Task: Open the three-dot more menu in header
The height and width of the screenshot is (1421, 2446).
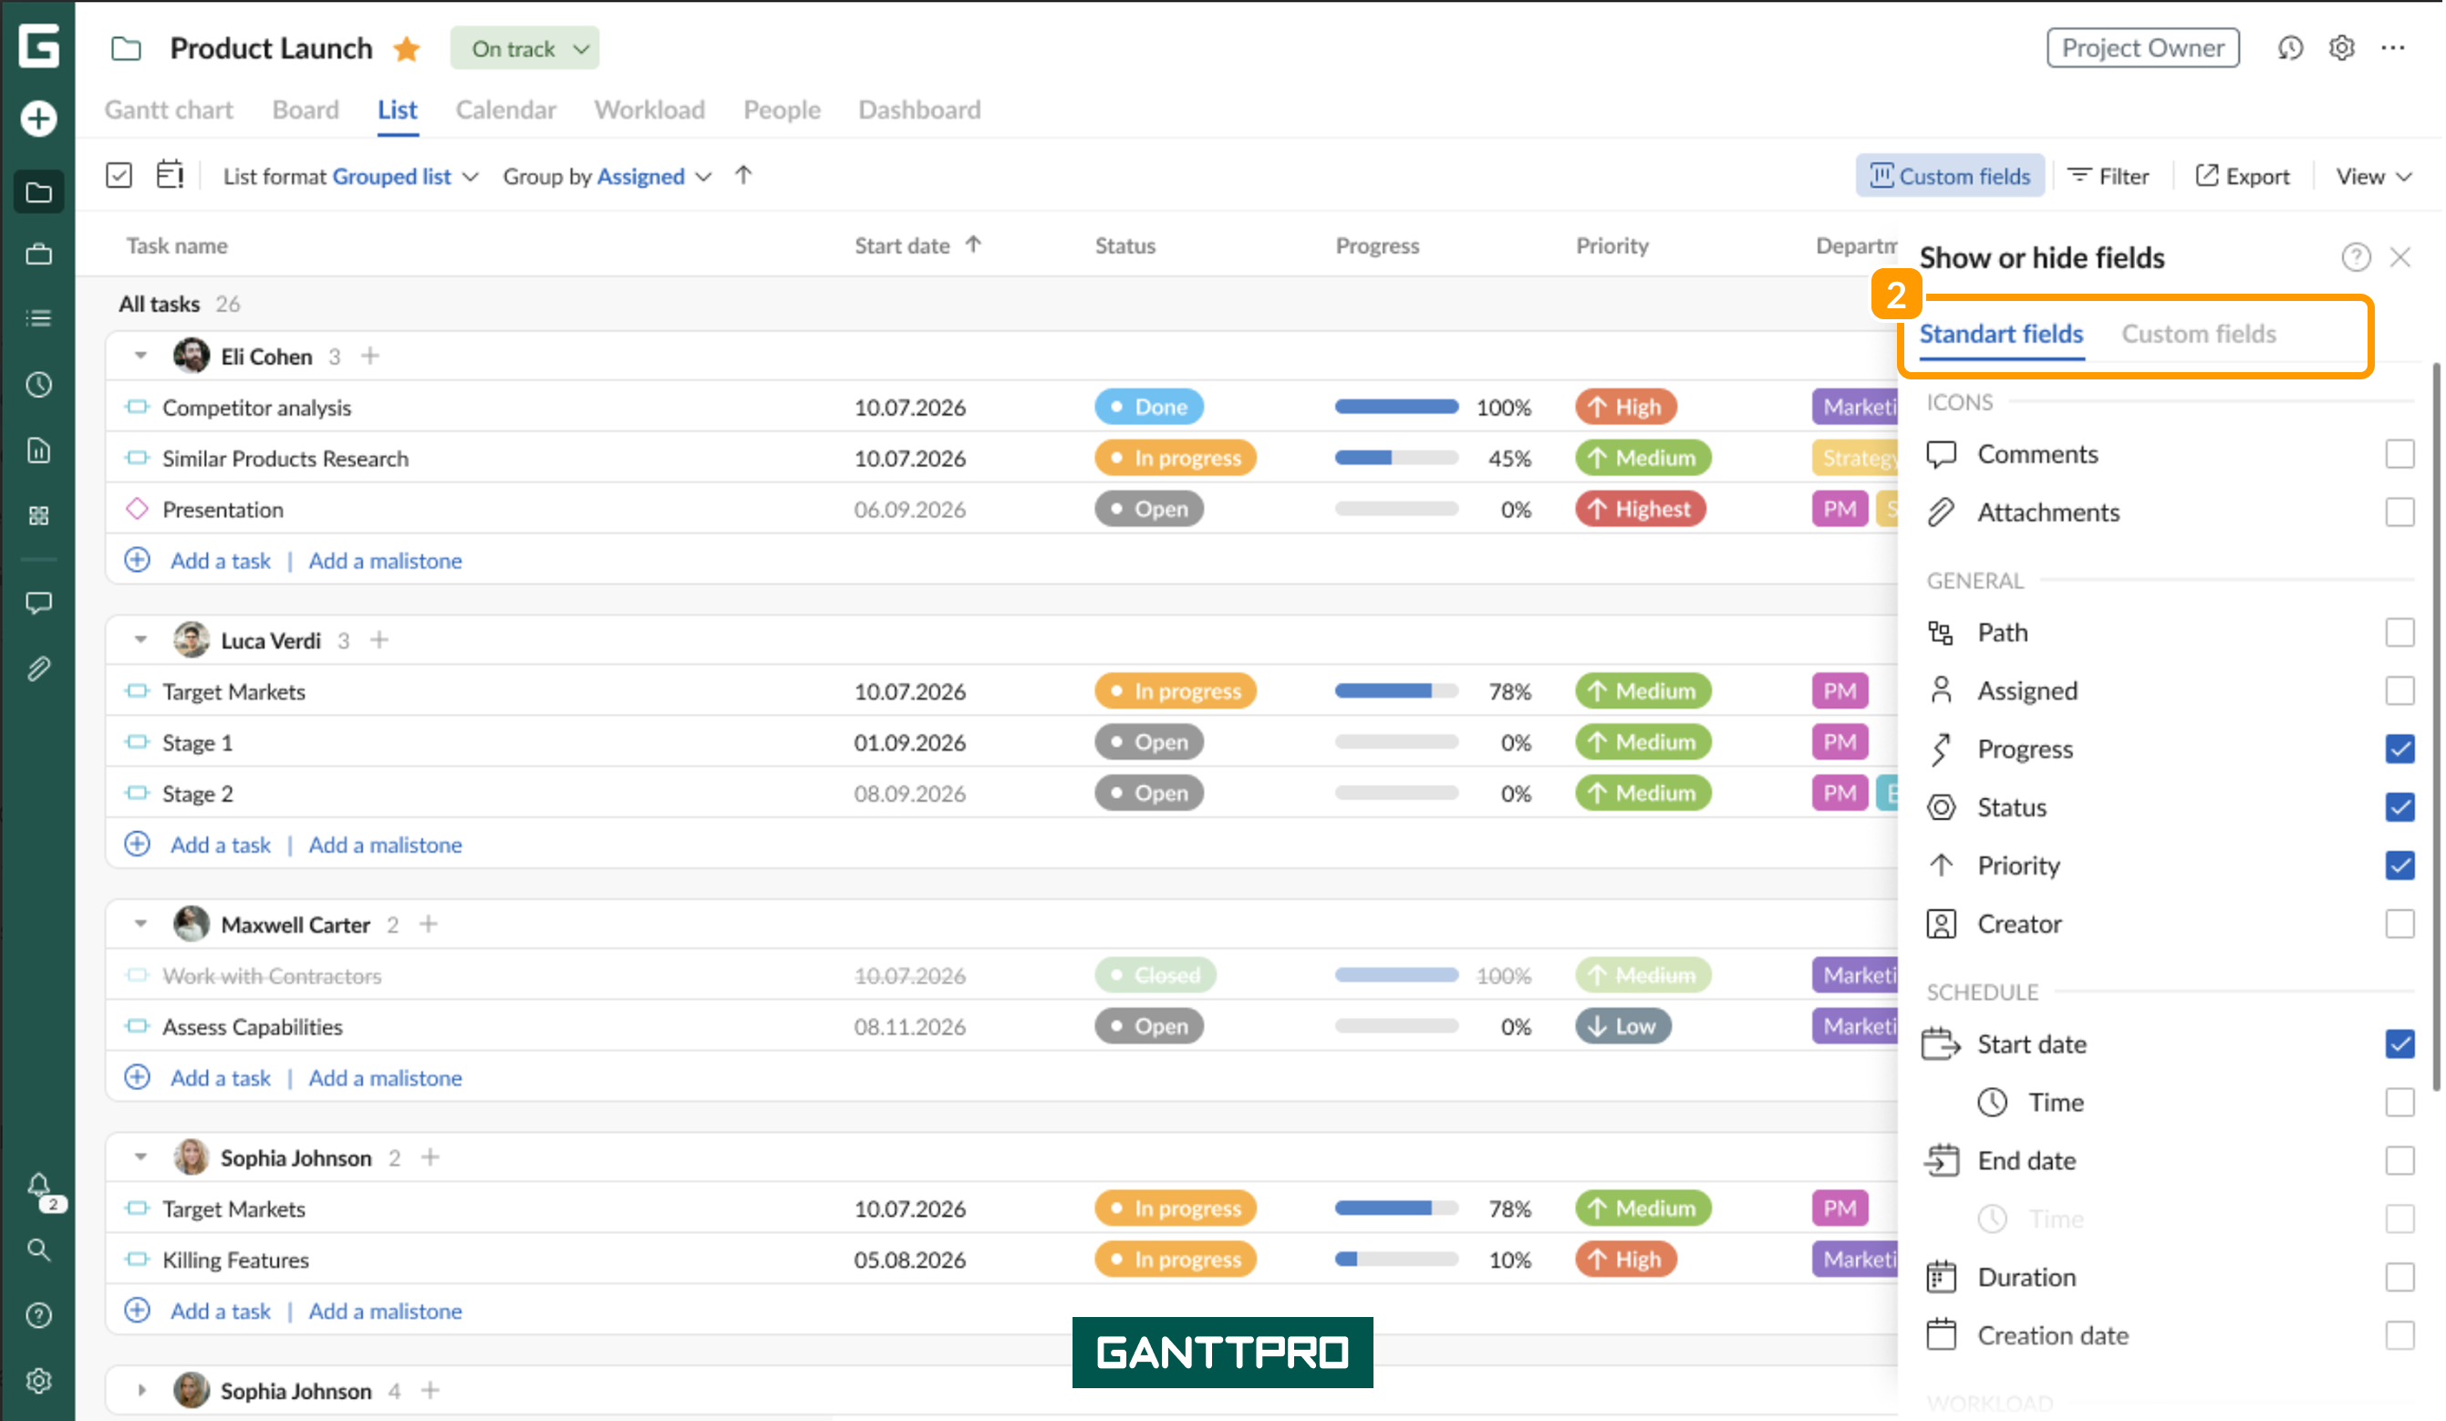Action: click(2394, 47)
